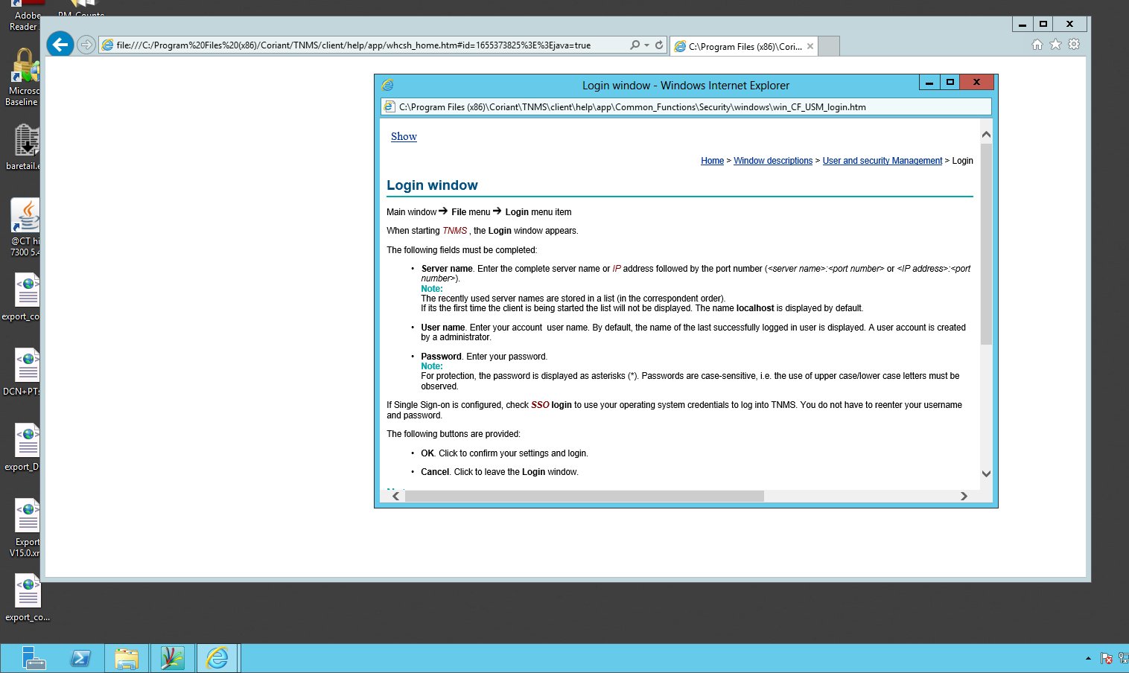Open the colorful plant app taskbar icon
1129x673 pixels.
coord(172,659)
